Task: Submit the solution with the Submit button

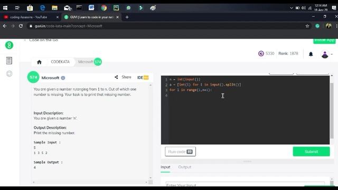Action: [x=311, y=151]
